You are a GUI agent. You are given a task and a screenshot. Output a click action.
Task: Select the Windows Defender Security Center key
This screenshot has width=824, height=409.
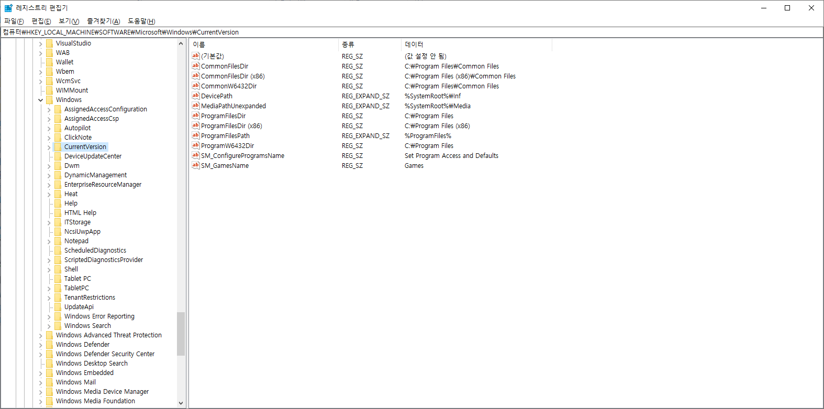tap(105, 354)
